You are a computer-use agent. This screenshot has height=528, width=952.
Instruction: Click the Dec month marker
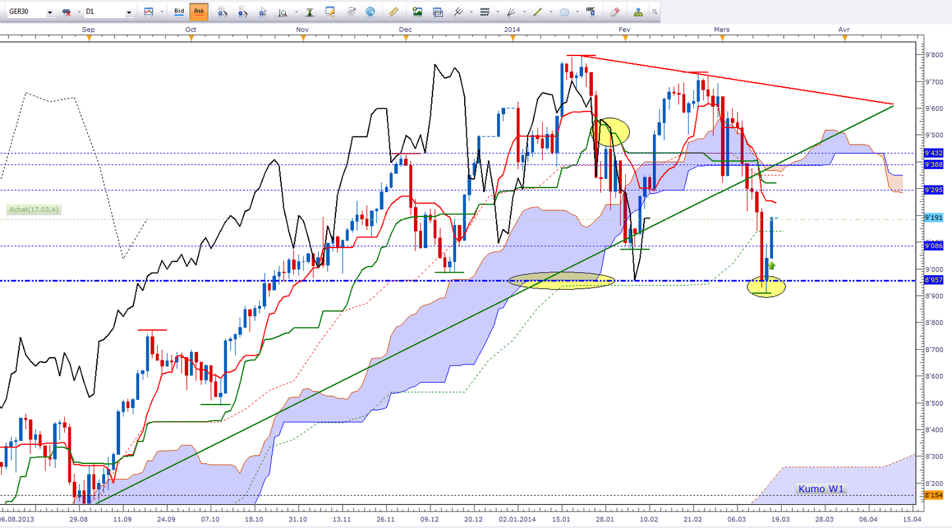405,29
